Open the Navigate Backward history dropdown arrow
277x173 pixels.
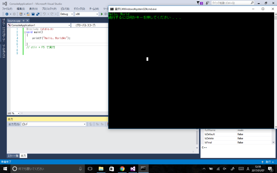pyautogui.click(x=11, y=14)
